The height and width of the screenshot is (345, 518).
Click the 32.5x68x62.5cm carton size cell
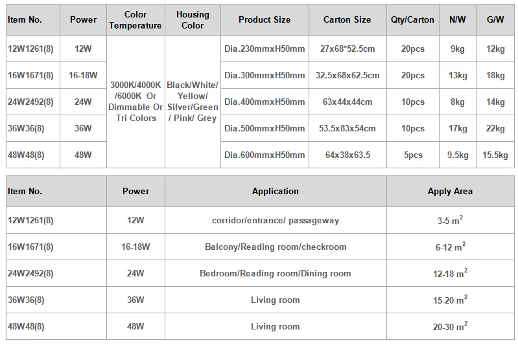(x=347, y=76)
